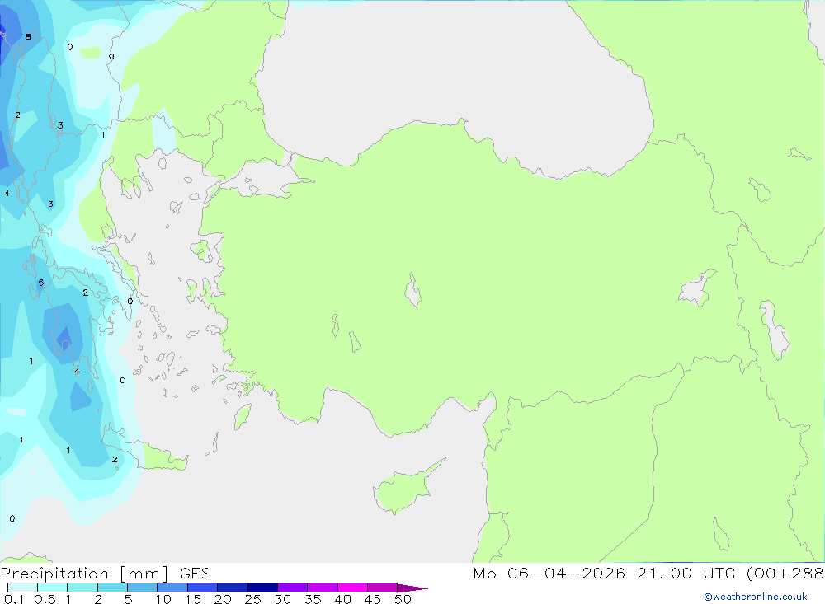Select the 5–10 mm legend color swatch

click(143, 588)
